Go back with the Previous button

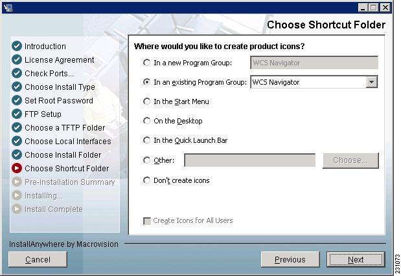pyautogui.click(x=290, y=259)
